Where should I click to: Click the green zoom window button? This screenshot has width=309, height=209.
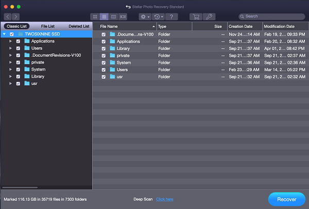click(x=19, y=7)
